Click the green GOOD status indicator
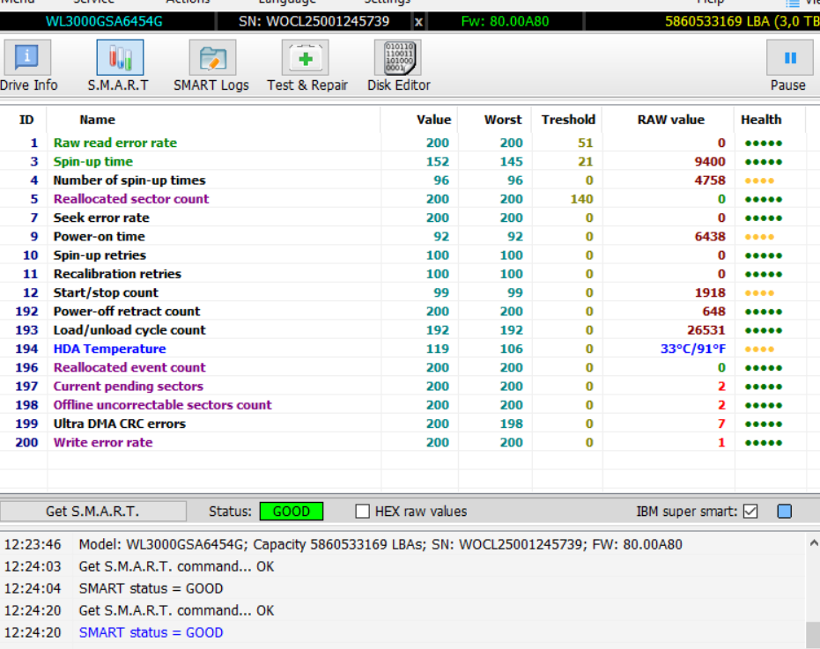This screenshot has width=820, height=649. tap(291, 512)
